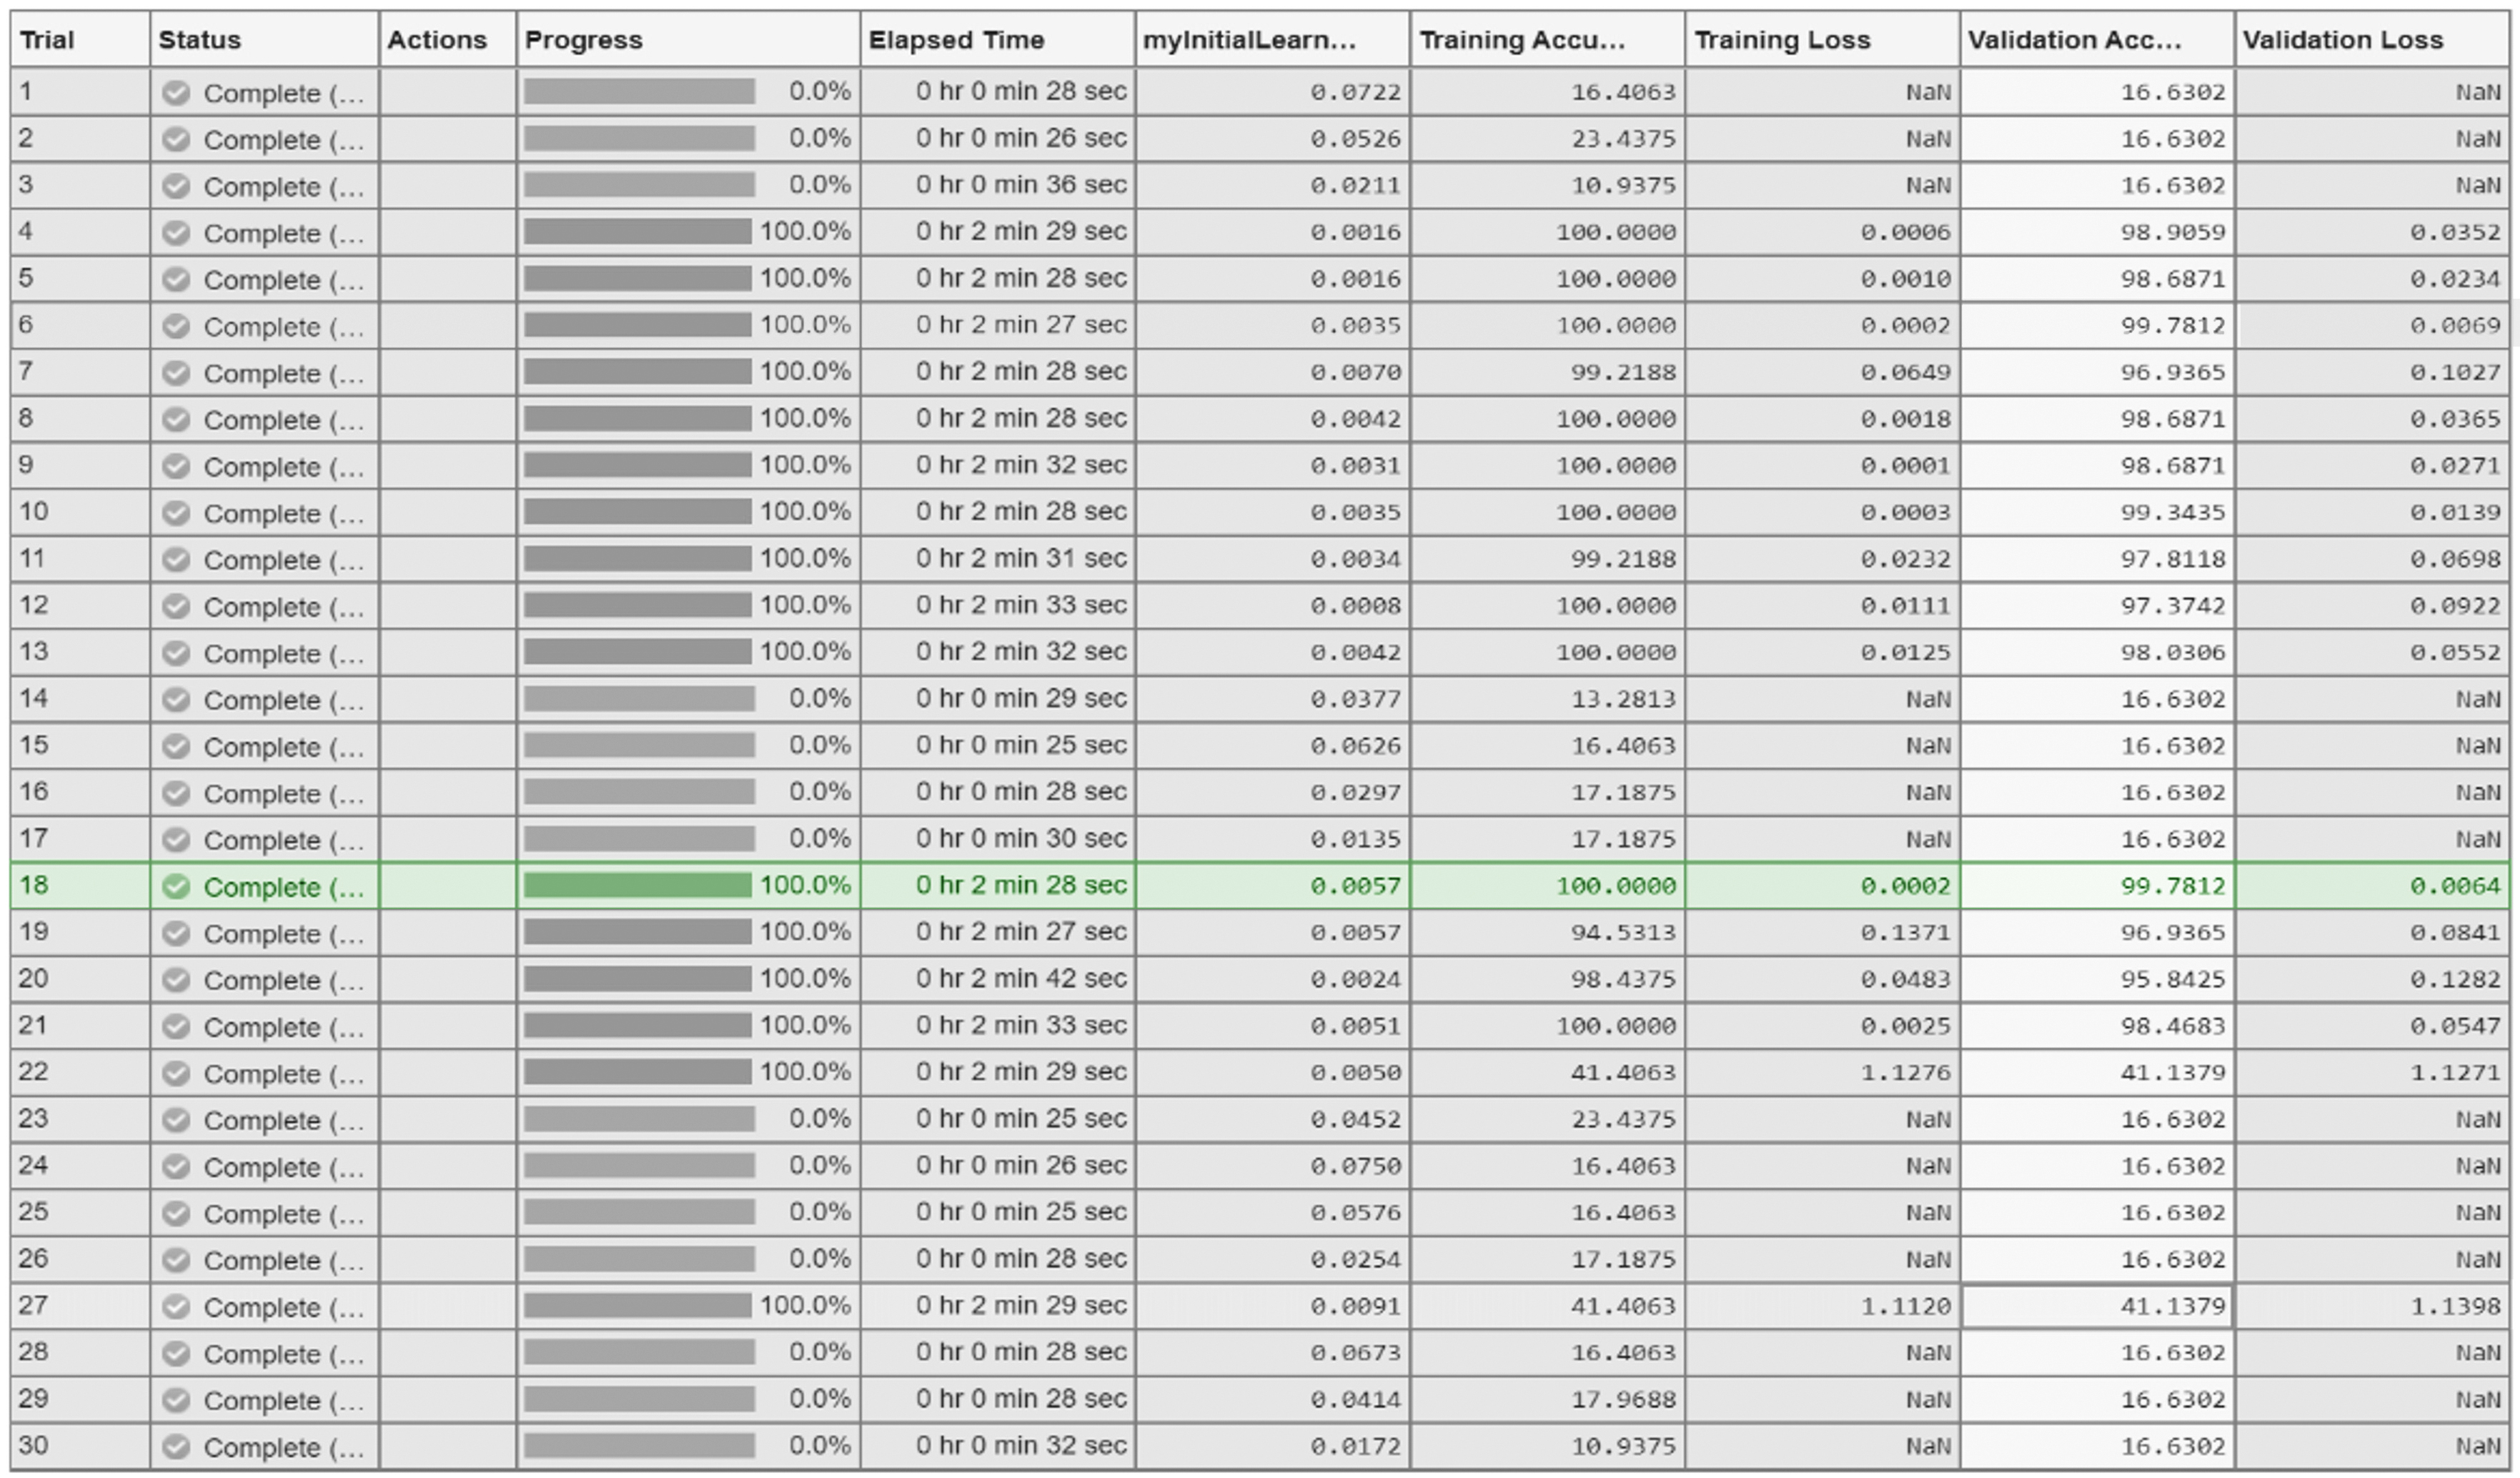The image size is (2520, 1478).
Task: Sort by the Training Loss column header
Action: click(x=1823, y=40)
